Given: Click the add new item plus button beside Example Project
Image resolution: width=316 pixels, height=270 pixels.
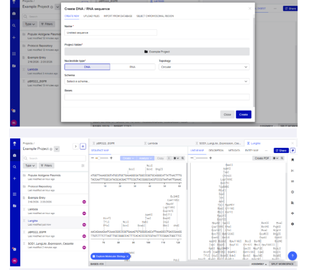Looking at the screenshot, I should [x=83, y=146].
